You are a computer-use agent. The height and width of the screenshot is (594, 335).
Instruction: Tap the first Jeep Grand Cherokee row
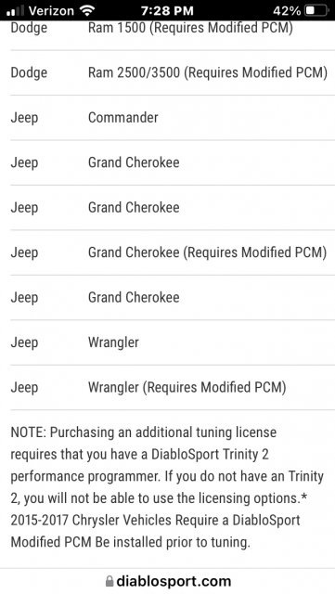173,162
